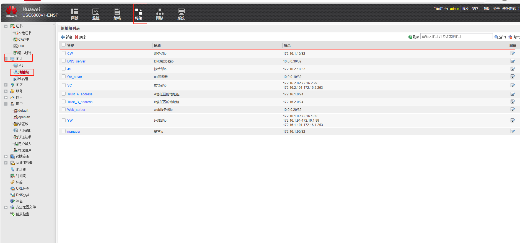Open the Trust_B_address name link
This screenshot has width=520, height=243.
[x=80, y=102]
